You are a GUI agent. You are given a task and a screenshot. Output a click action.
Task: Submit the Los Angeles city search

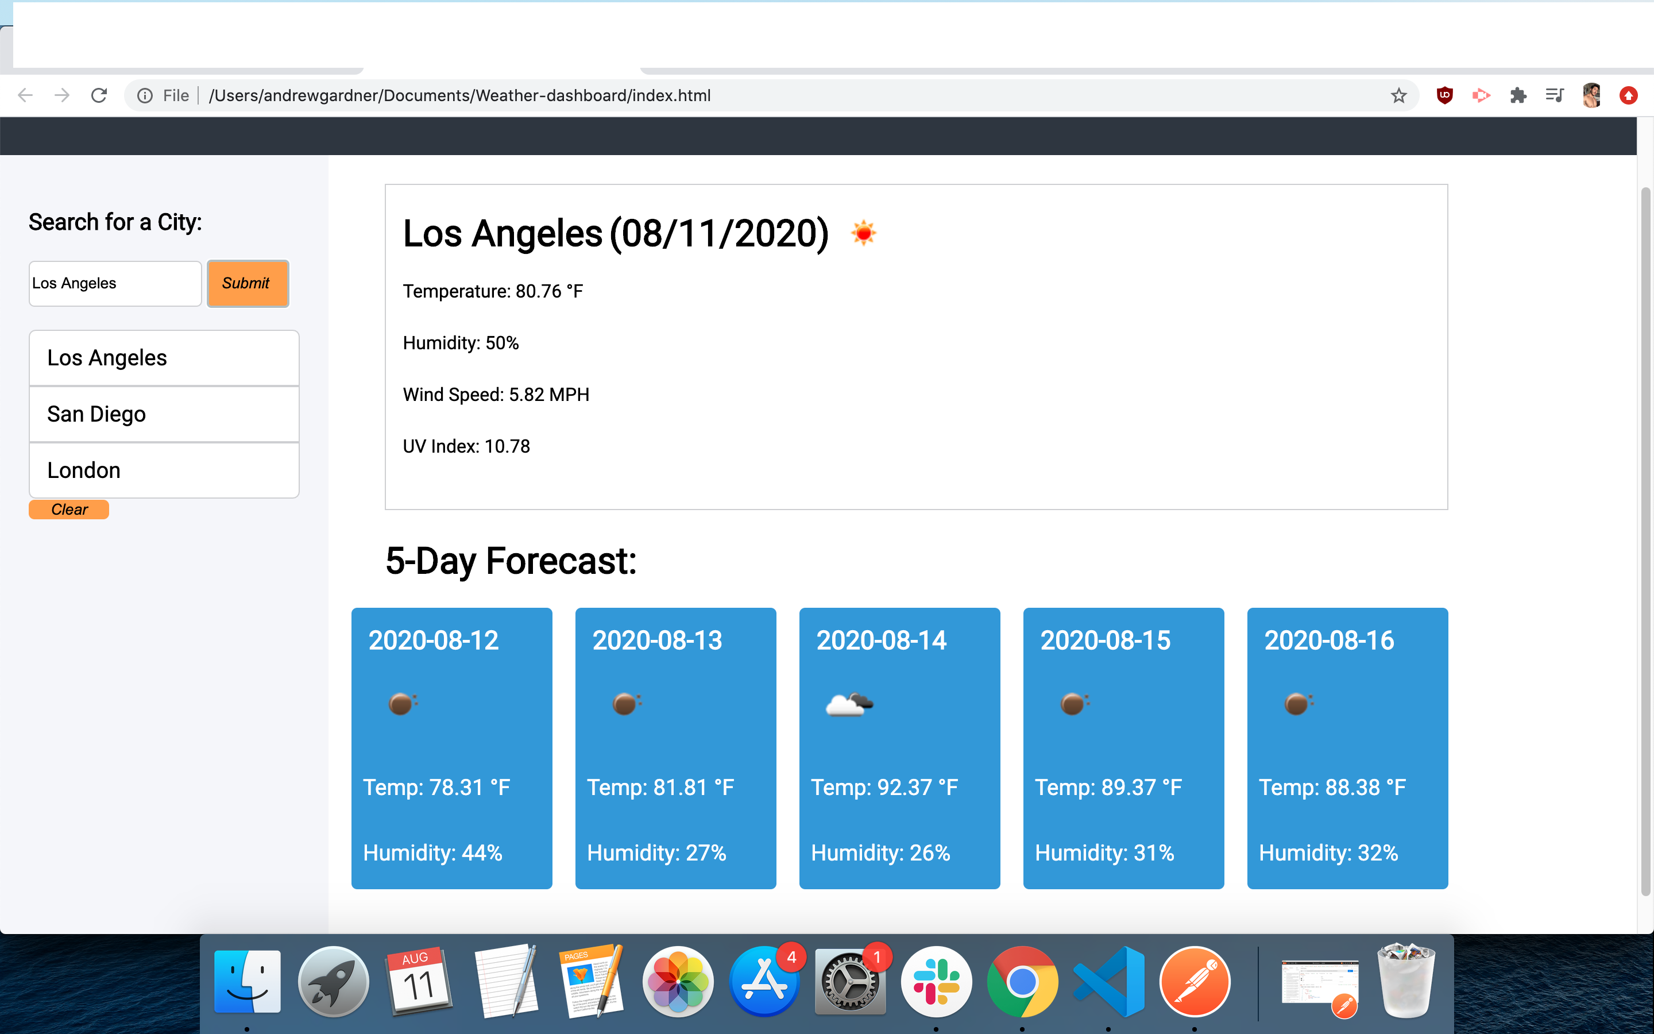pos(247,283)
